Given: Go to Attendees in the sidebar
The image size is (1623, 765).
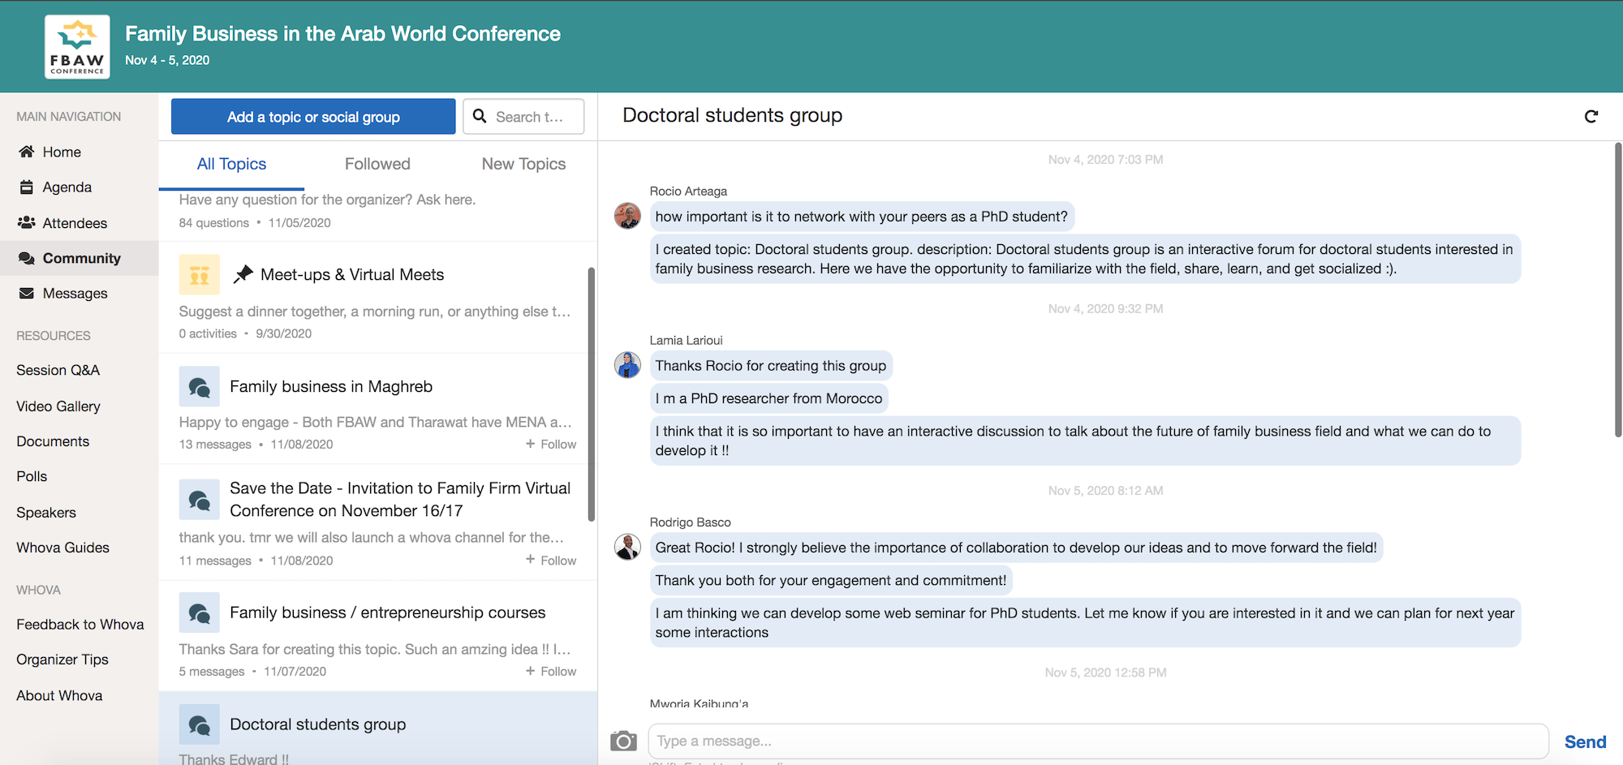Looking at the screenshot, I should [75, 223].
